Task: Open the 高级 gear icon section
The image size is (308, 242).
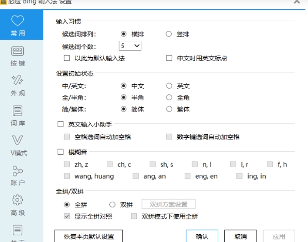Action: (x=18, y=200)
